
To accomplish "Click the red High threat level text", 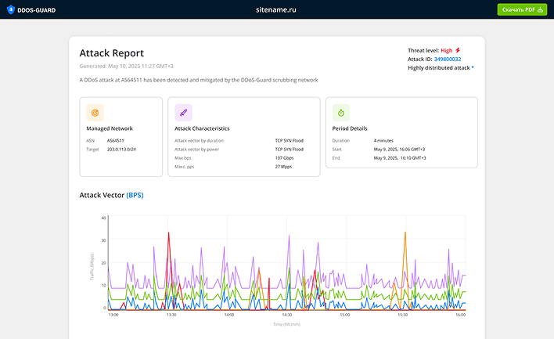I will tap(447, 50).
